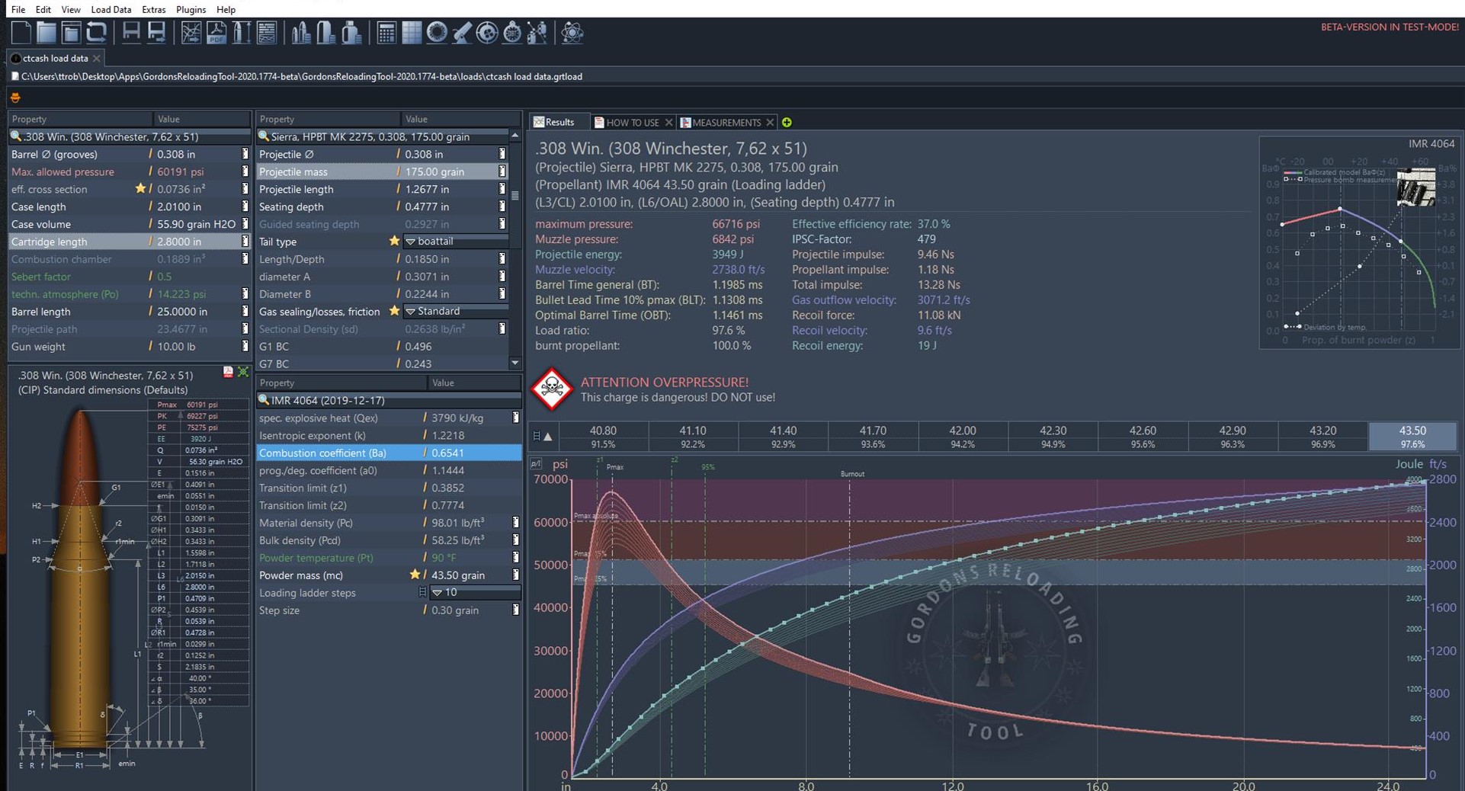Export report with the PDF toolbar icon
1465x791 pixels.
click(216, 33)
